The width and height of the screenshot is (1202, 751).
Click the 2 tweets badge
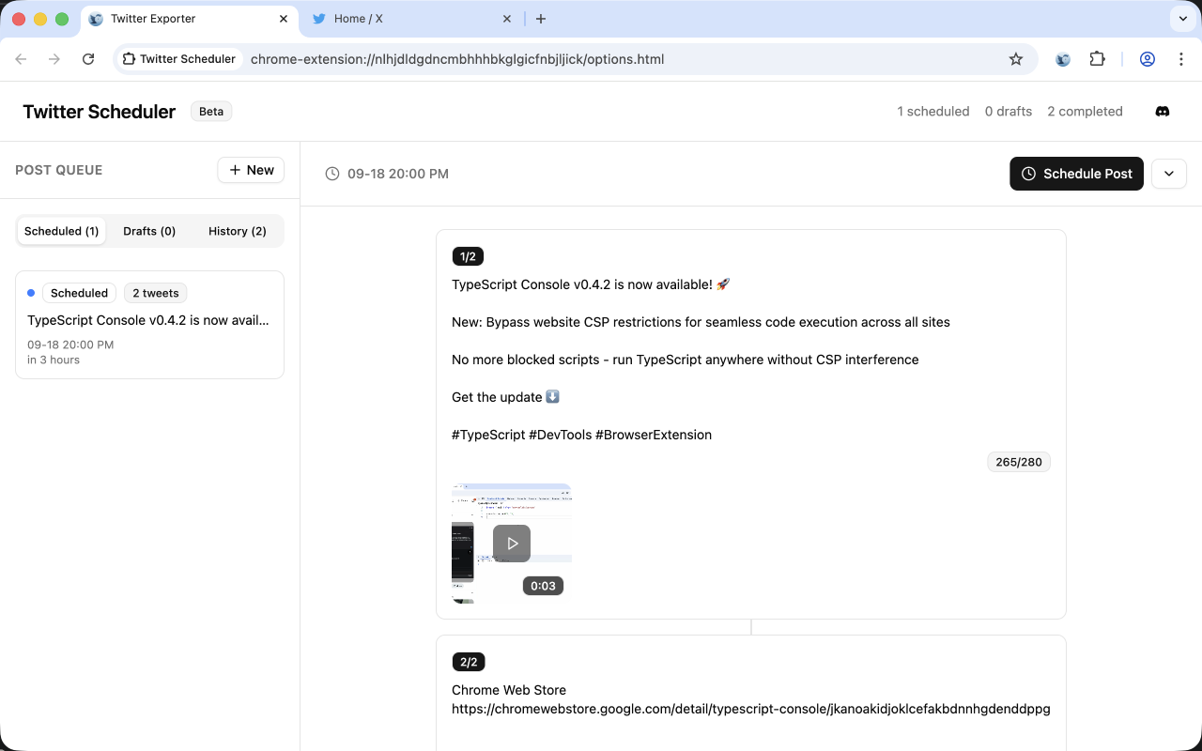155,293
